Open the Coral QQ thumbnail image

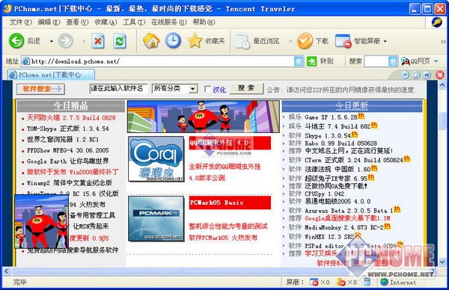tap(156, 158)
